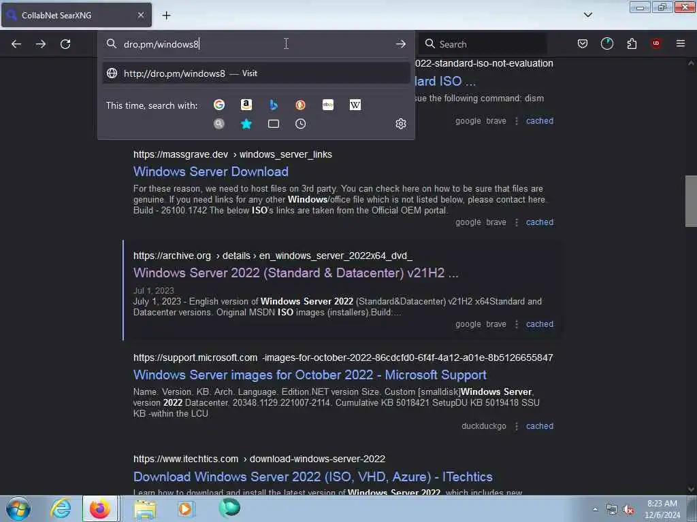Screen dimensions: 697x522
Task: Search this time with DuckDuckGo
Action: click(x=300, y=105)
